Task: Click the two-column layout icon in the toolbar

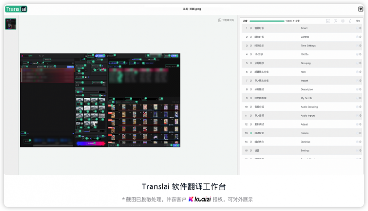Action: (x=343, y=21)
